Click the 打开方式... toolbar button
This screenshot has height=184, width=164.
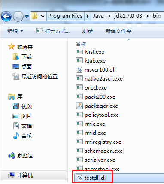[x=53, y=31]
